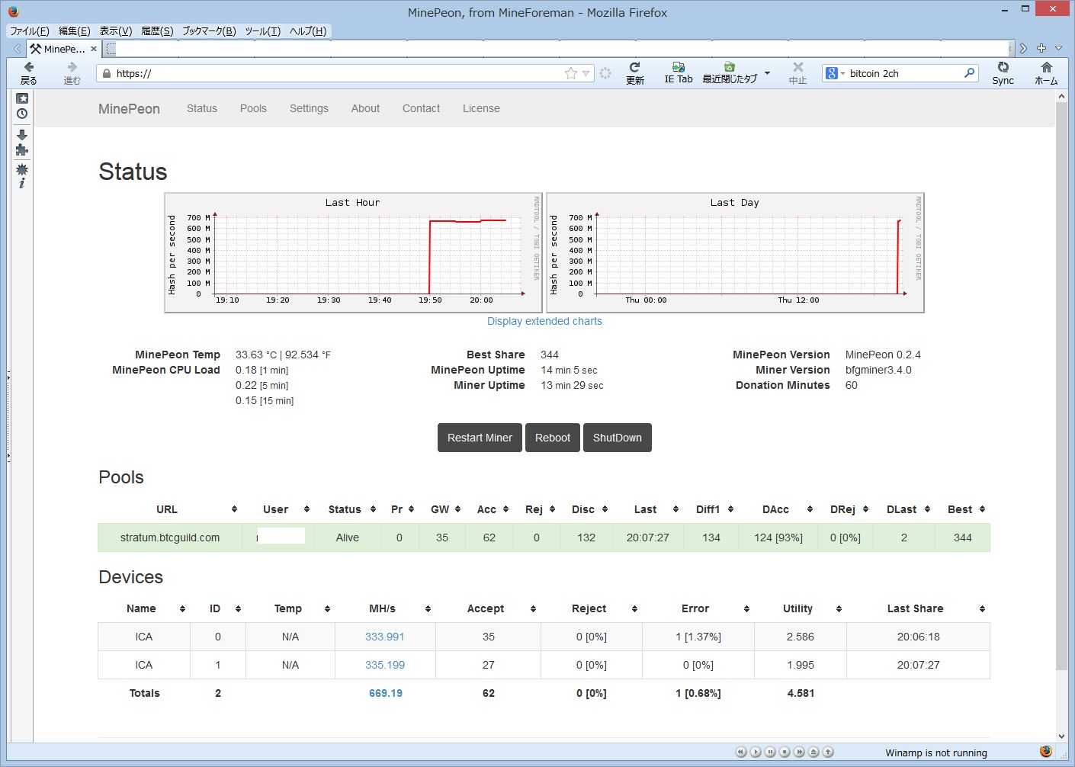Viewport: 1075px width, 767px height.
Task: Click the Google search engine icon
Action: click(x=832, y=73)
